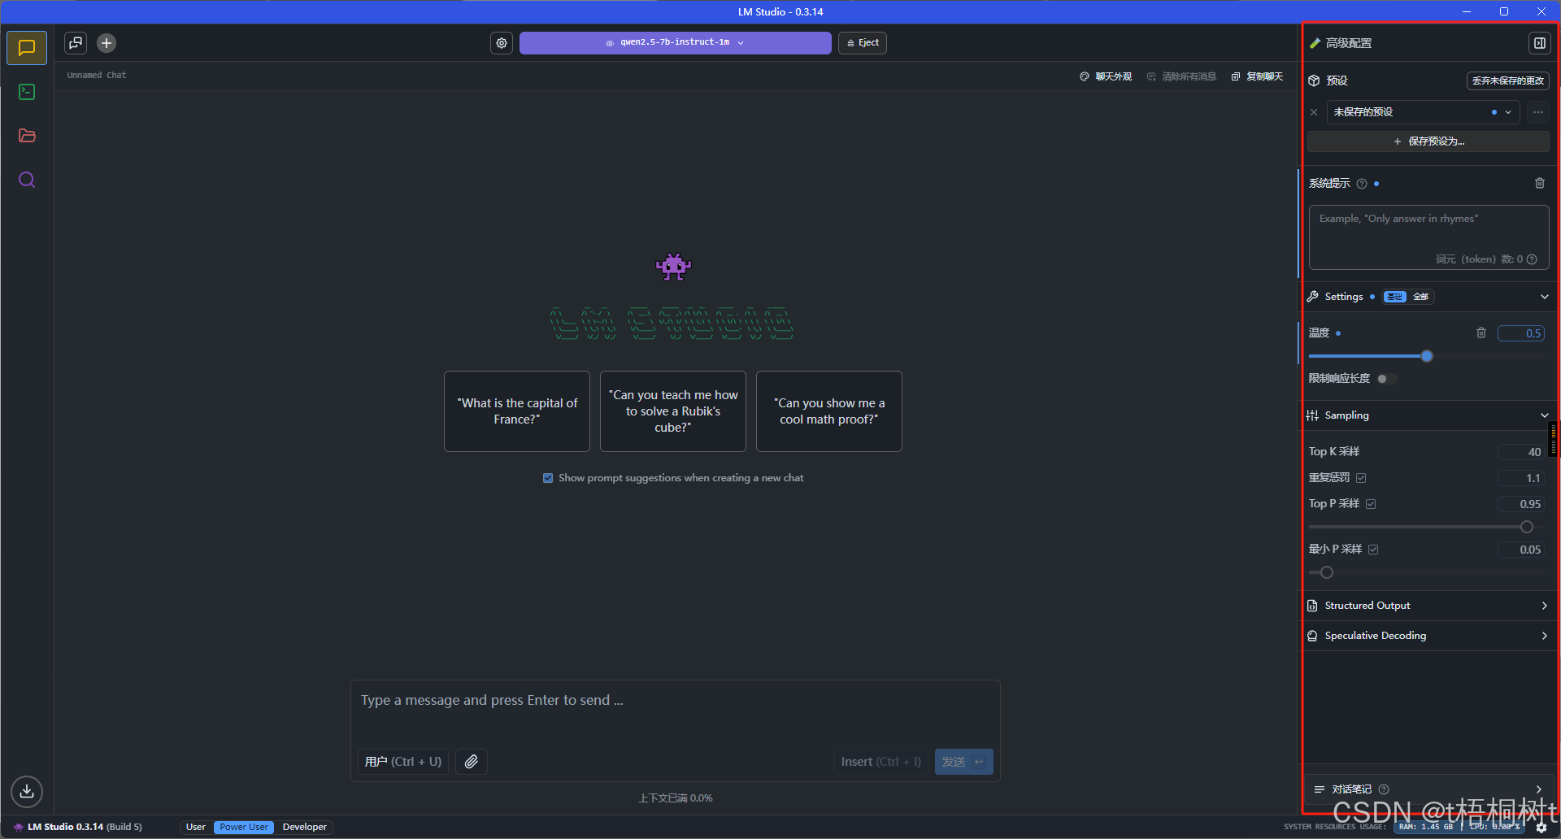Screen dimensions: 1561x839
Task: Toggle Show prompt suggestions checkbox
Action: click(548, 478)
